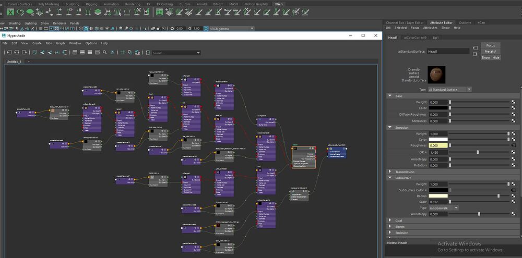Expand the Sheen section
The image size is (522, 258).
click(x=390, y=226)
